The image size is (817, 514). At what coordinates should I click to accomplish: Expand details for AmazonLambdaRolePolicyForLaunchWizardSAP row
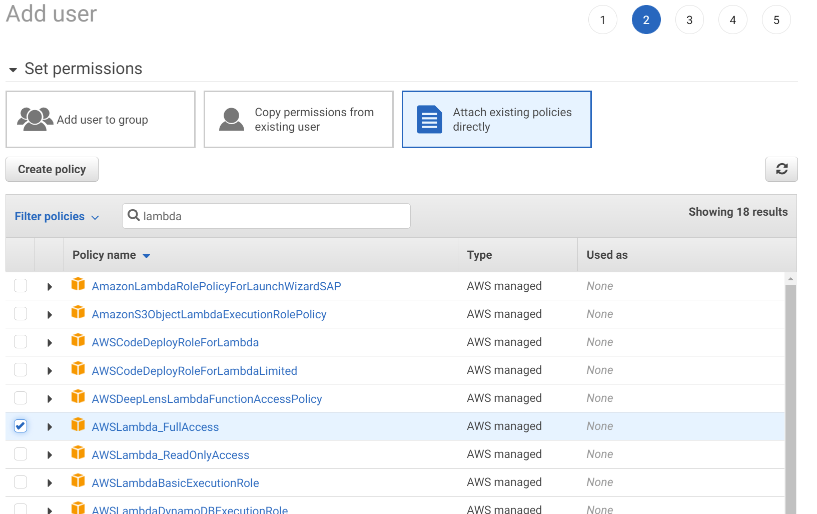[50, 287]
